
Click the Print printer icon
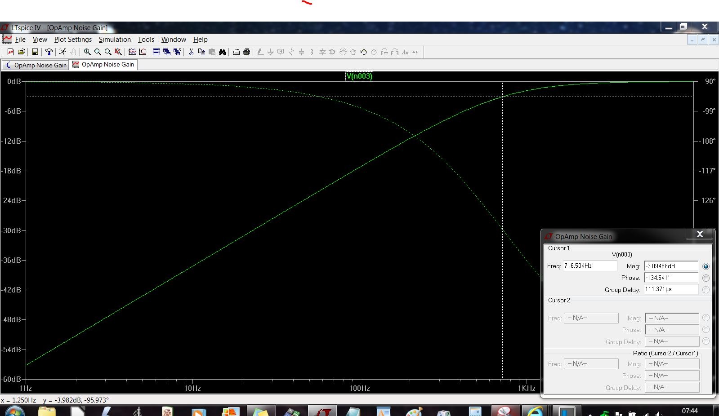click(x=246, y=52)
